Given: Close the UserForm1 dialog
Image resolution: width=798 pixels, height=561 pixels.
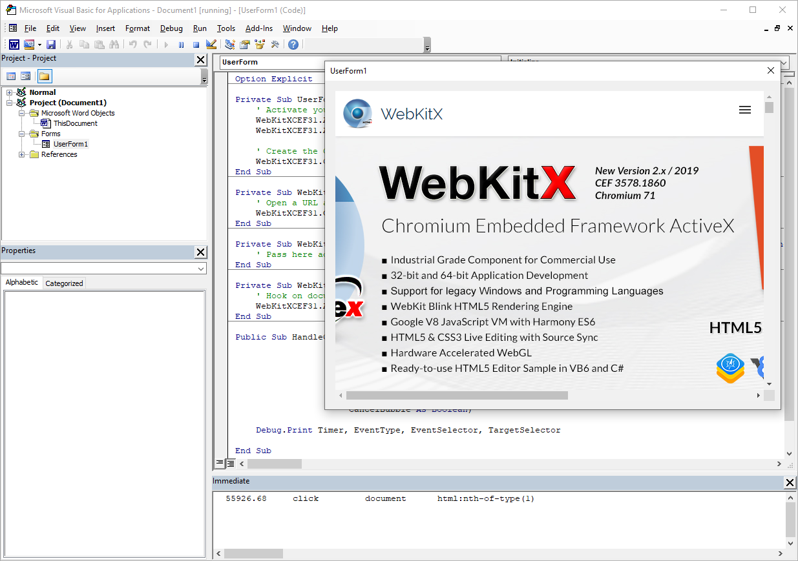Looking at the screenshot, I should tap(770, 70).
